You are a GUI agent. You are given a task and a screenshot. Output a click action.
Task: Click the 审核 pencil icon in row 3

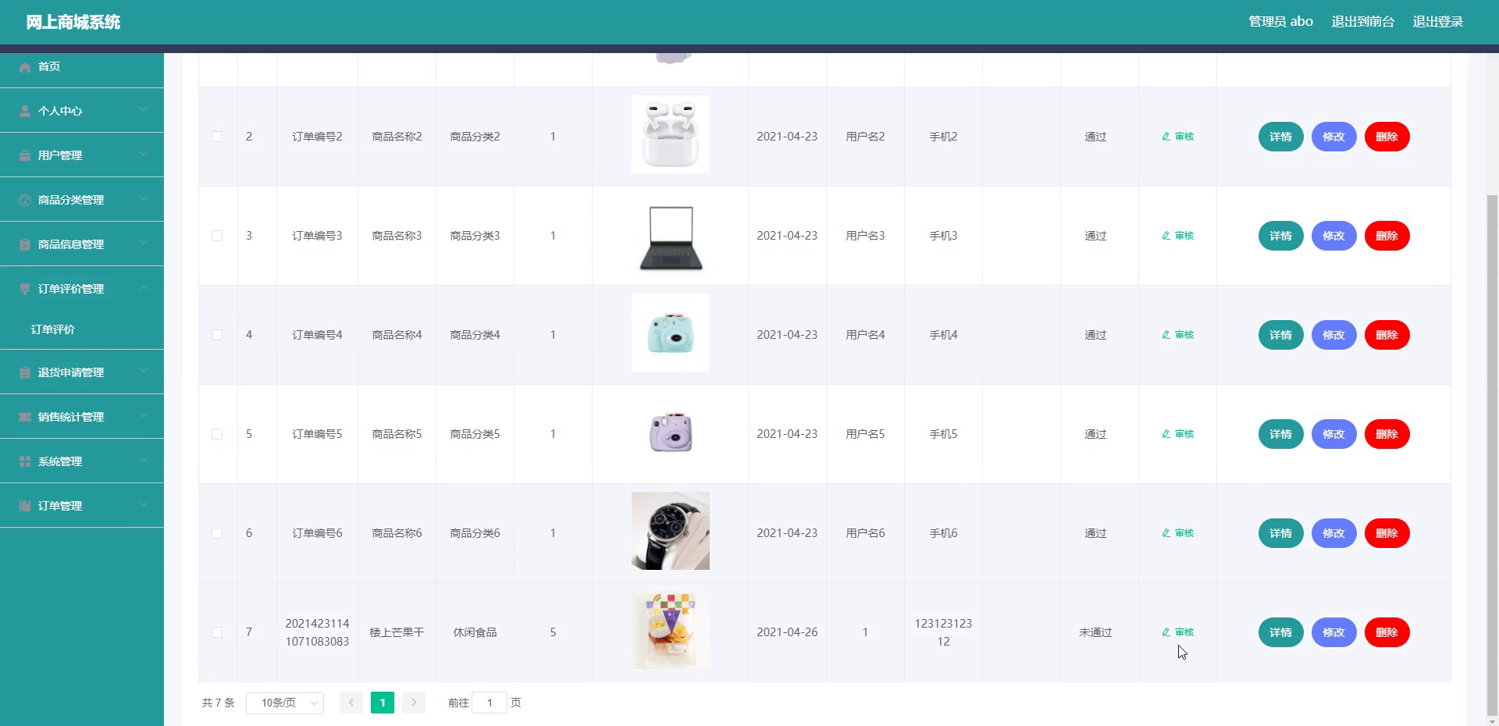(x=1166, y=236)
